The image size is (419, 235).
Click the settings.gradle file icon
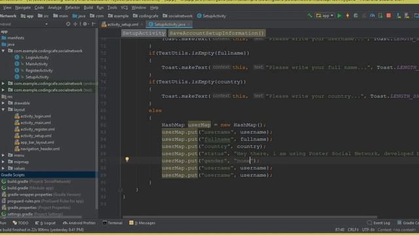4,214
